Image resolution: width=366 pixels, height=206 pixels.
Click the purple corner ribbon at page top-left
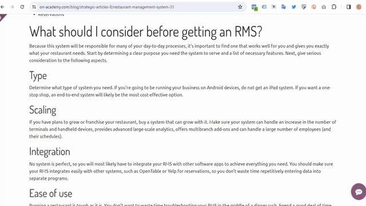(x=3, y=17)
